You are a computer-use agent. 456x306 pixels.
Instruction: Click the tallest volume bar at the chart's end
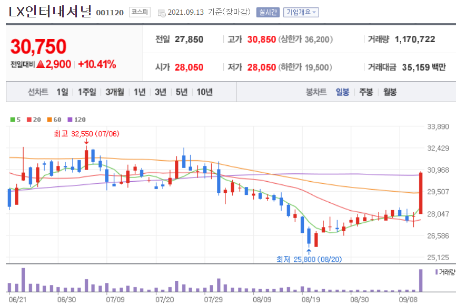coord(421,280)
